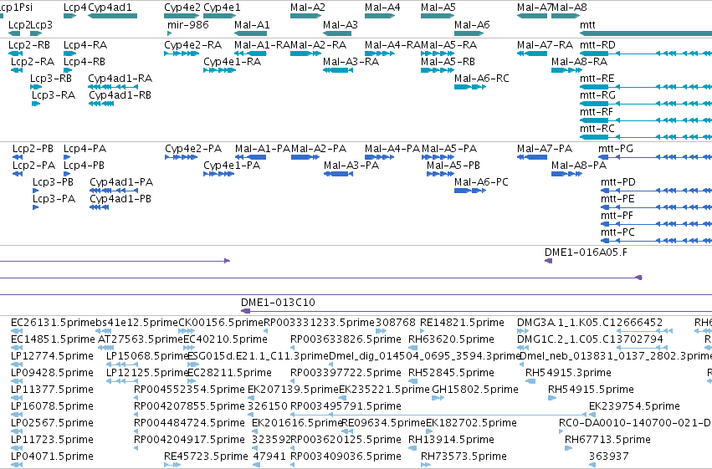Image resolution: width=712 pixels, height=469 pixels.
Task: Click the EC26131.5prime EST label
Action: 53,323
